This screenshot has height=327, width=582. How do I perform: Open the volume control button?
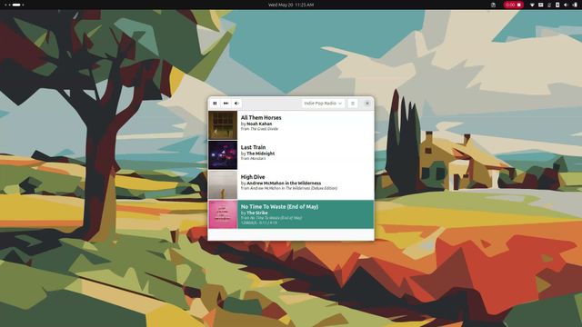[x=236, y=104]
